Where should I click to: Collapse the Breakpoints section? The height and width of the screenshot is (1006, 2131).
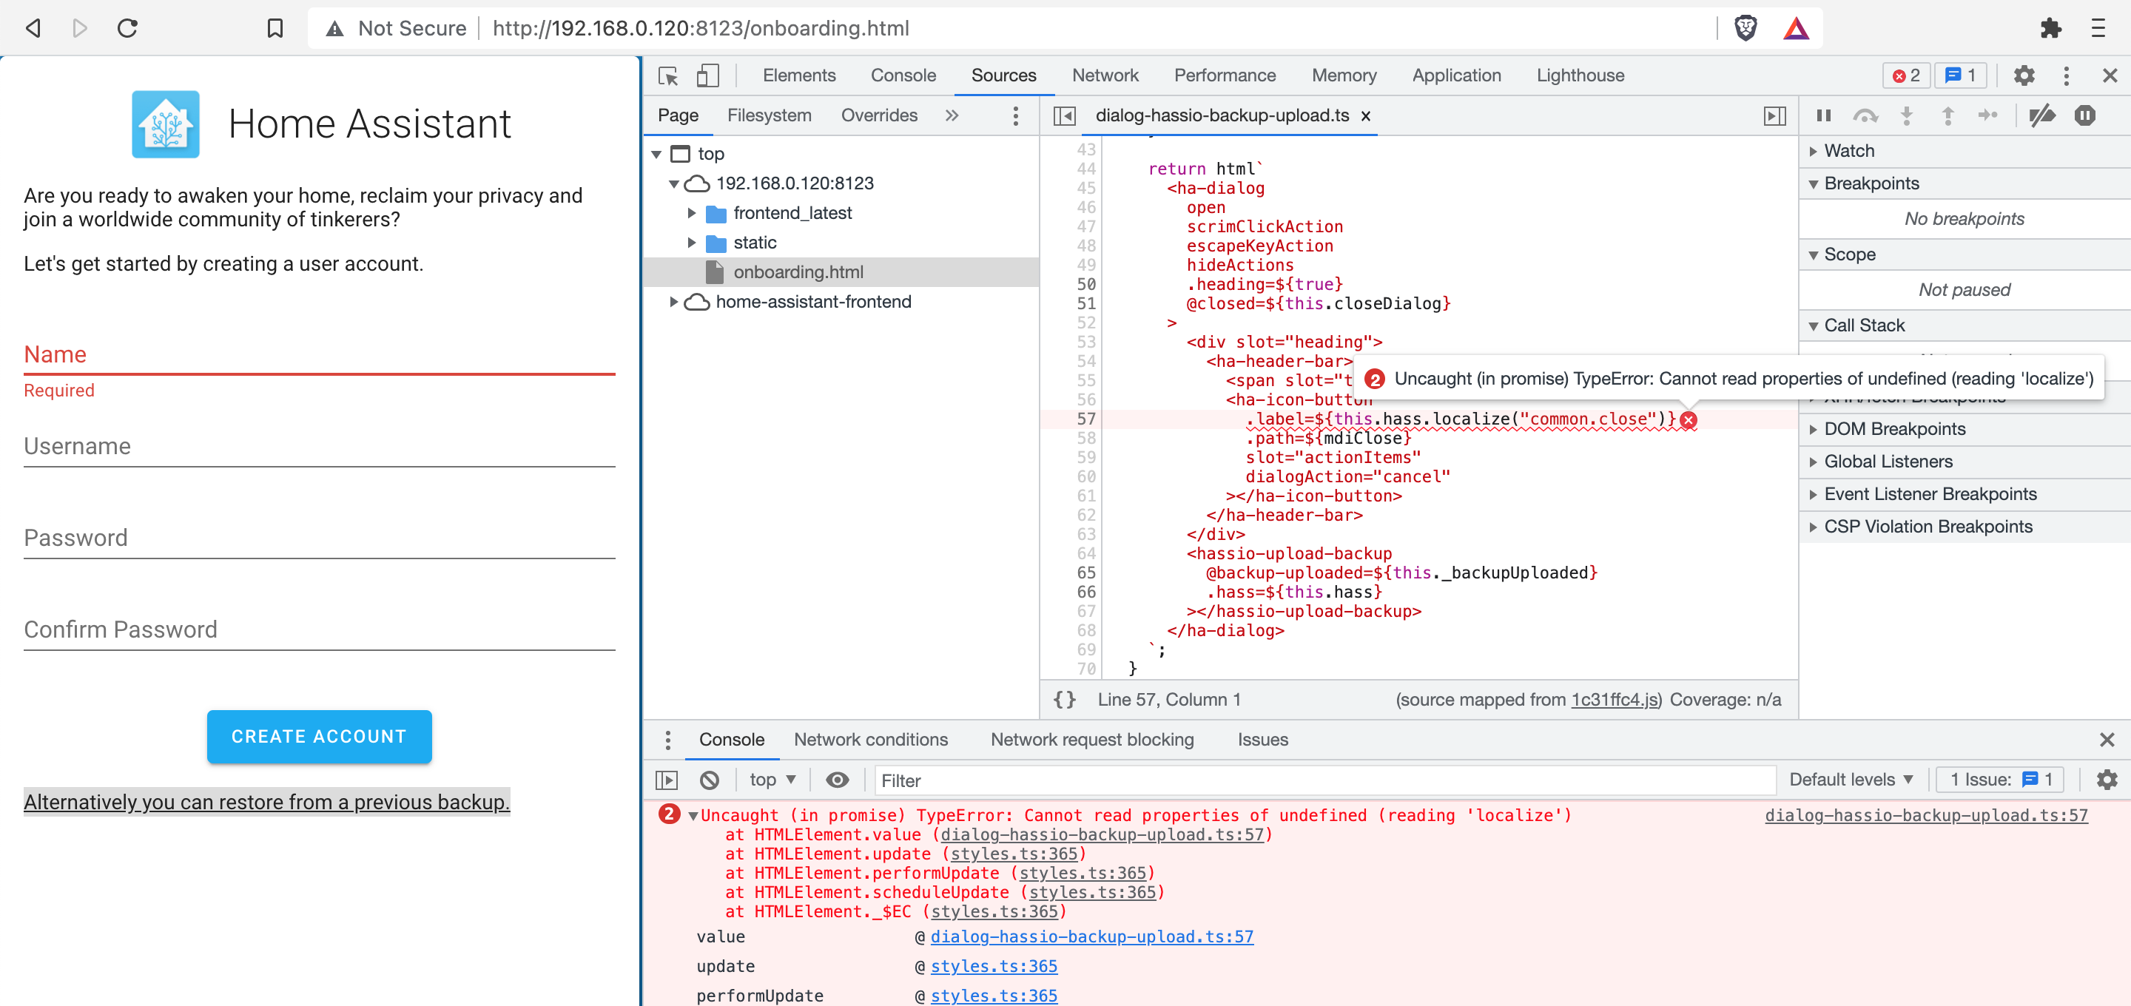tap(1814, 183)
